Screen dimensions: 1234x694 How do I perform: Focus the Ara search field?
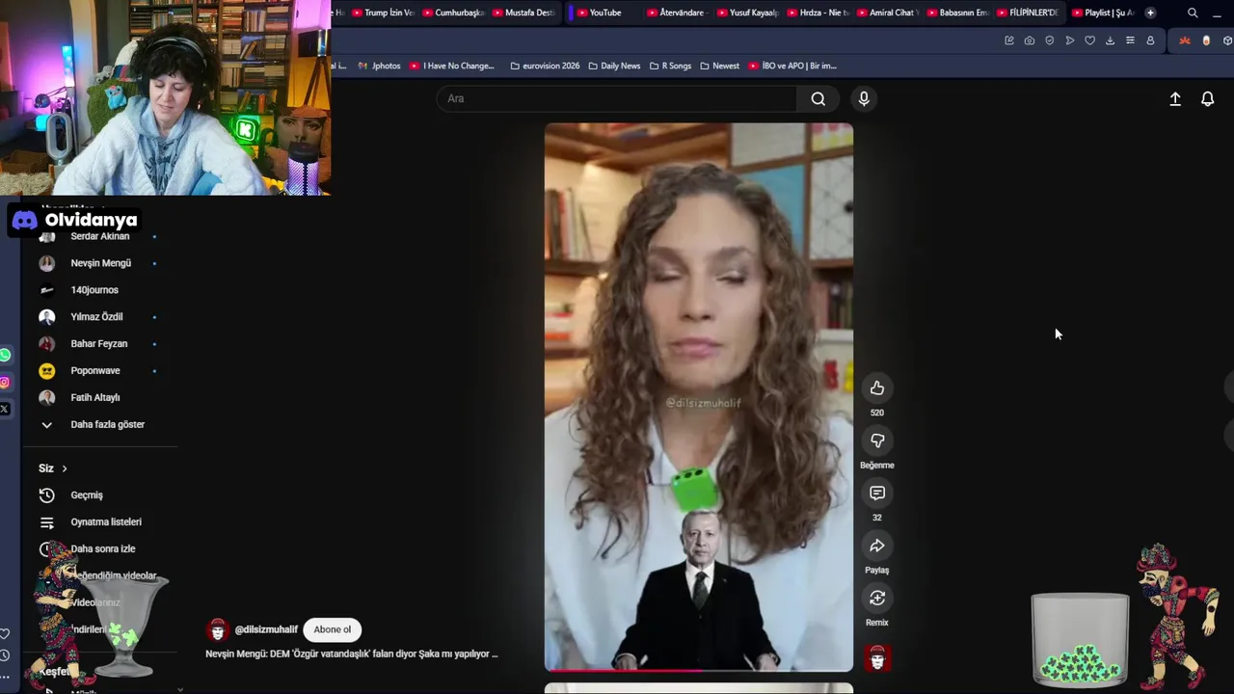click(x=617, y=98)
